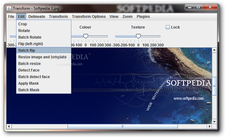The width and height of the screenshot is (226, 138).
Task: Maximize the Transform window
Action: point(198,7)
